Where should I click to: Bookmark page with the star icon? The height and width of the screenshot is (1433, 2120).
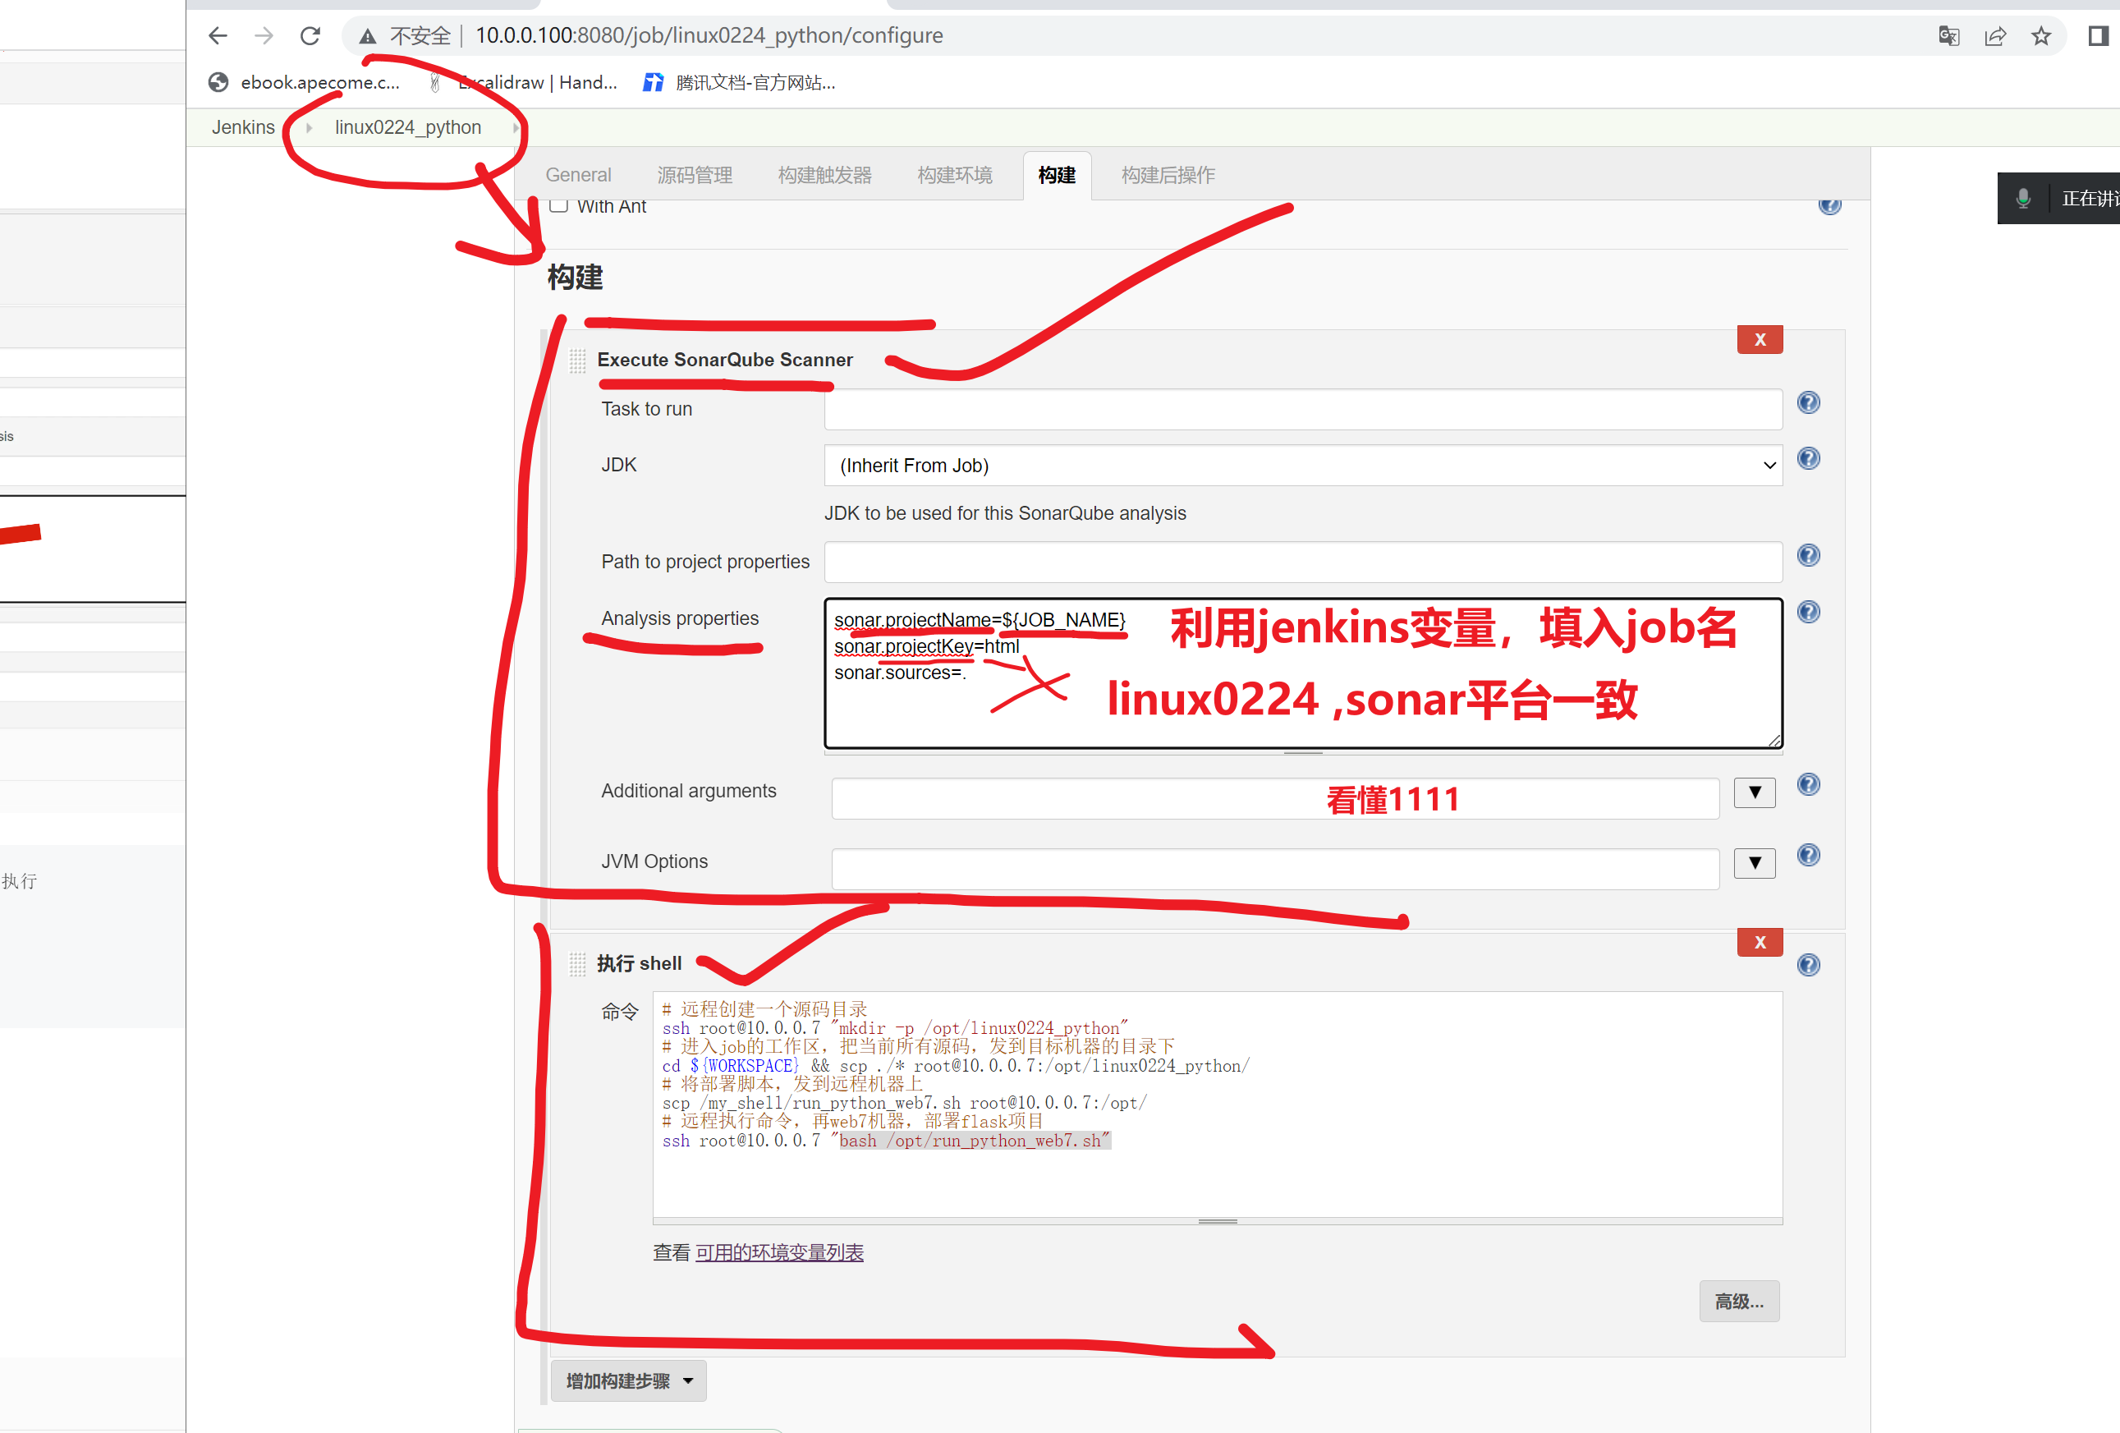(x=2040, y=35)
